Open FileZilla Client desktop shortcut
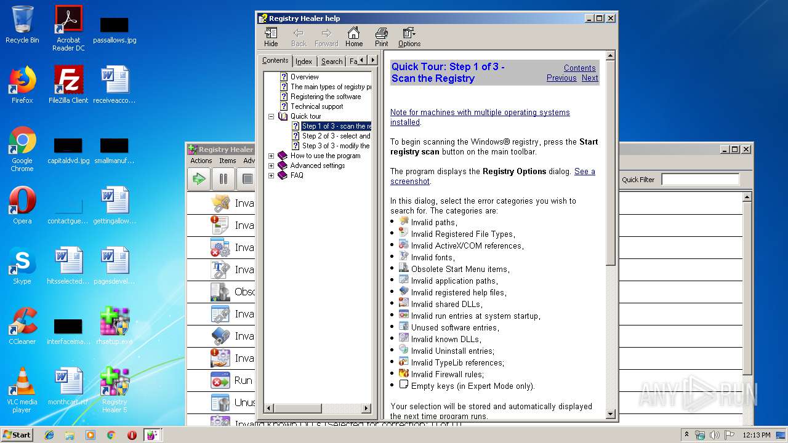 (68, 85)
